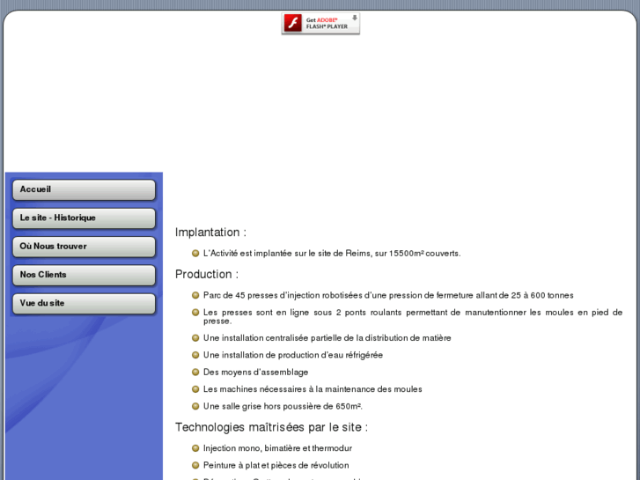640x480 pixels.
Task: Click the bullet beside the Reims implantation line
Action: (195, 254)
